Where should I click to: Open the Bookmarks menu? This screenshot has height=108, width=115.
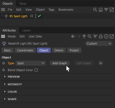pyautogui.click(x=66, y=10)
